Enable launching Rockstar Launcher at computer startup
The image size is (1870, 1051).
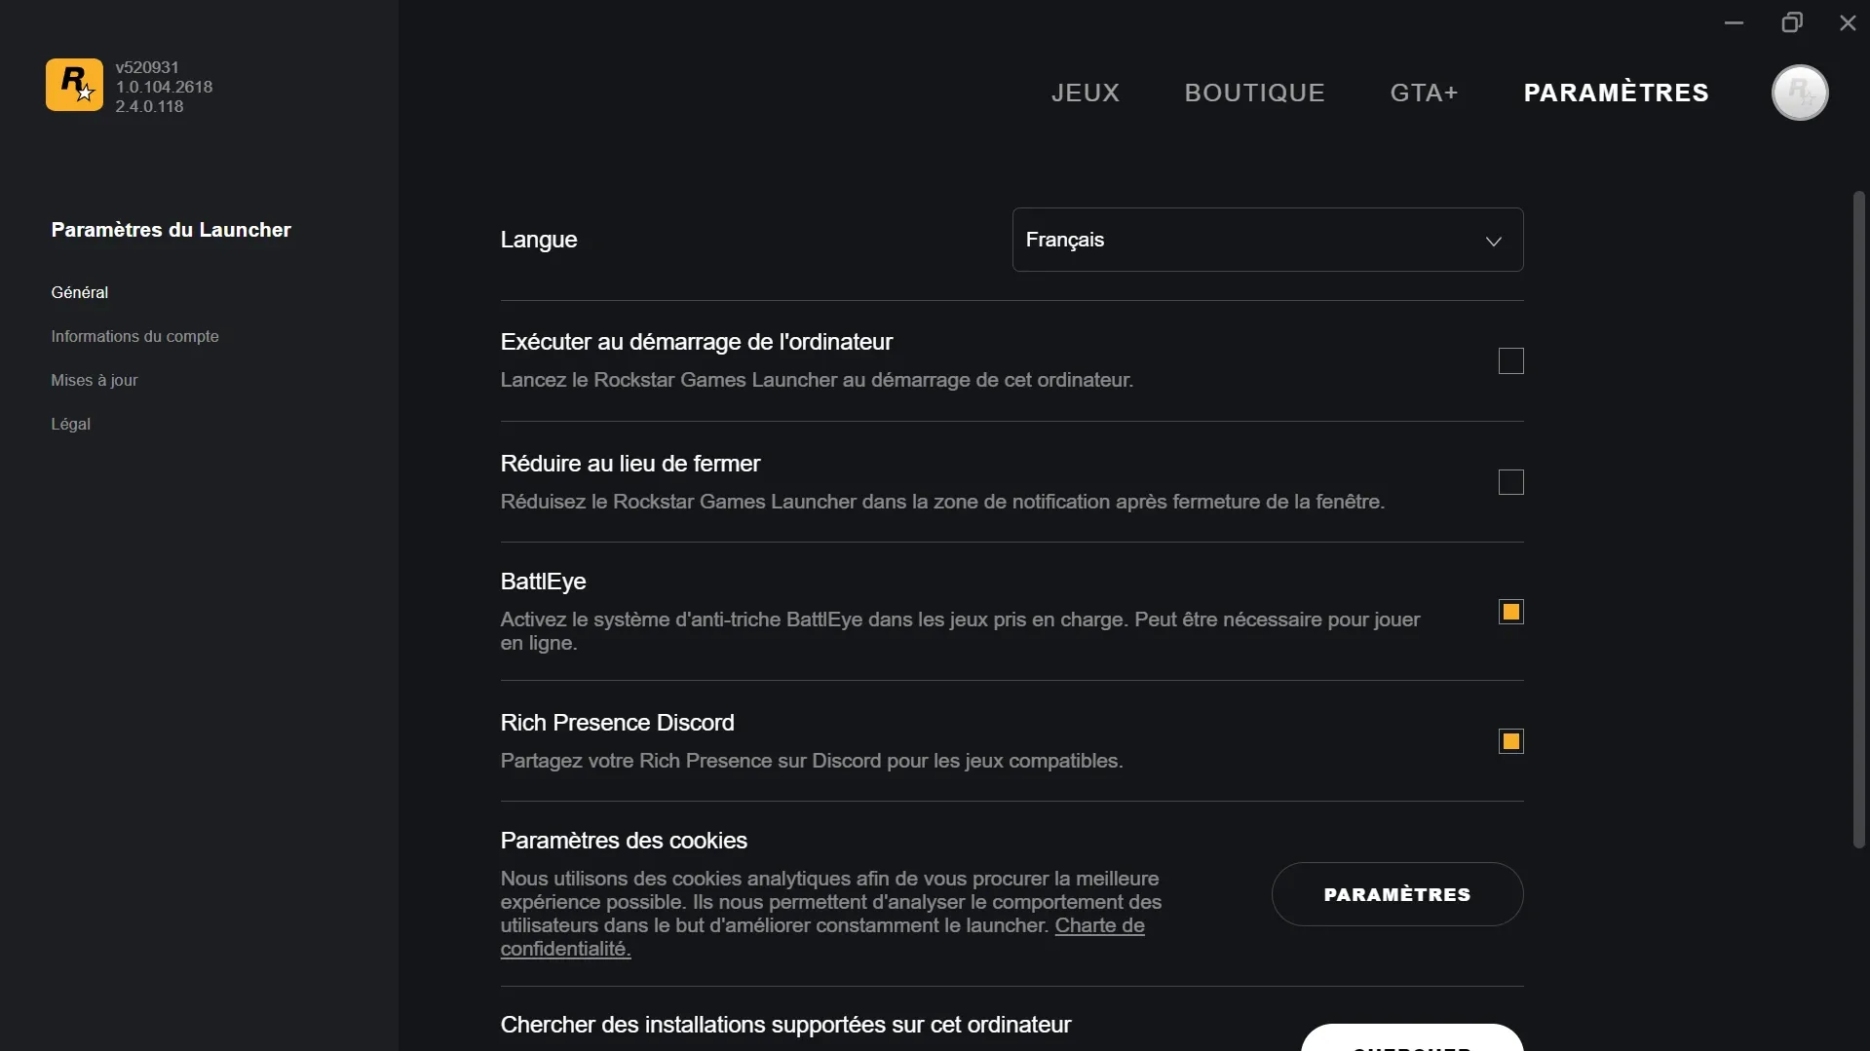[x=1510, y=360]
